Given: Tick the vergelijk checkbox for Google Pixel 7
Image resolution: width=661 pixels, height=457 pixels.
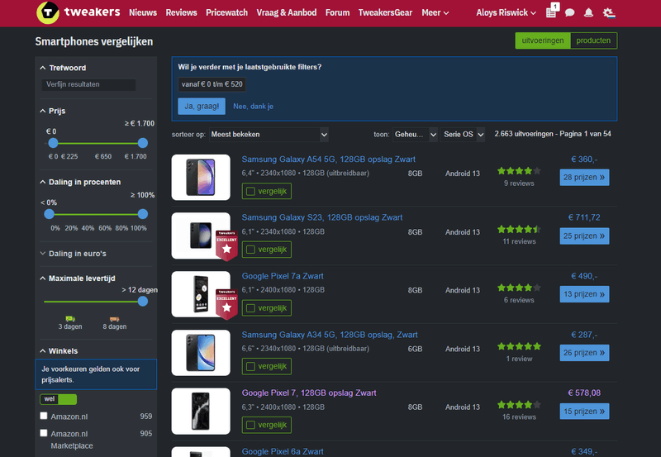Looking at the screenshot, I should (x=250, y=425).
